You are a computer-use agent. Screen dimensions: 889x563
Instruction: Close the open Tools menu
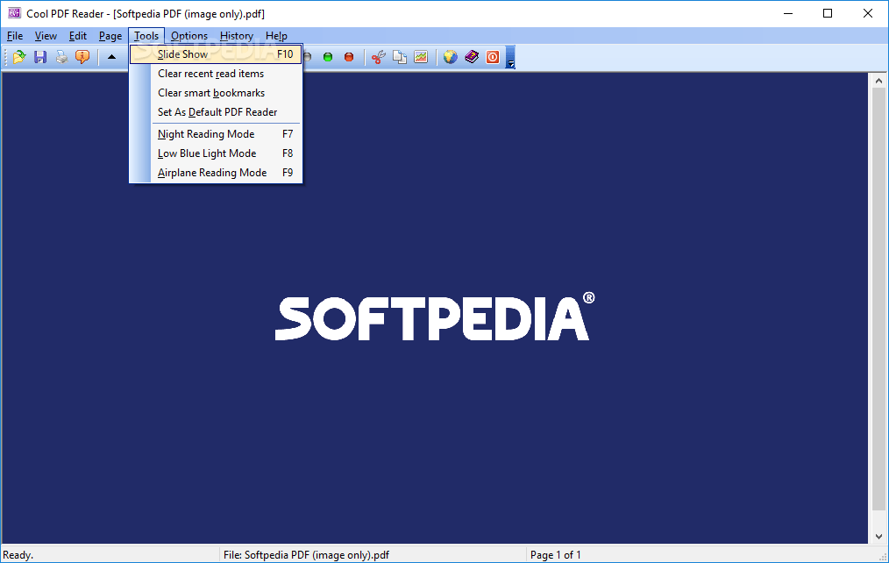click(x=146, y=36)
